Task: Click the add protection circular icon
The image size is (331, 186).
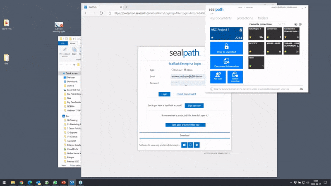Action: click(296, 24)
